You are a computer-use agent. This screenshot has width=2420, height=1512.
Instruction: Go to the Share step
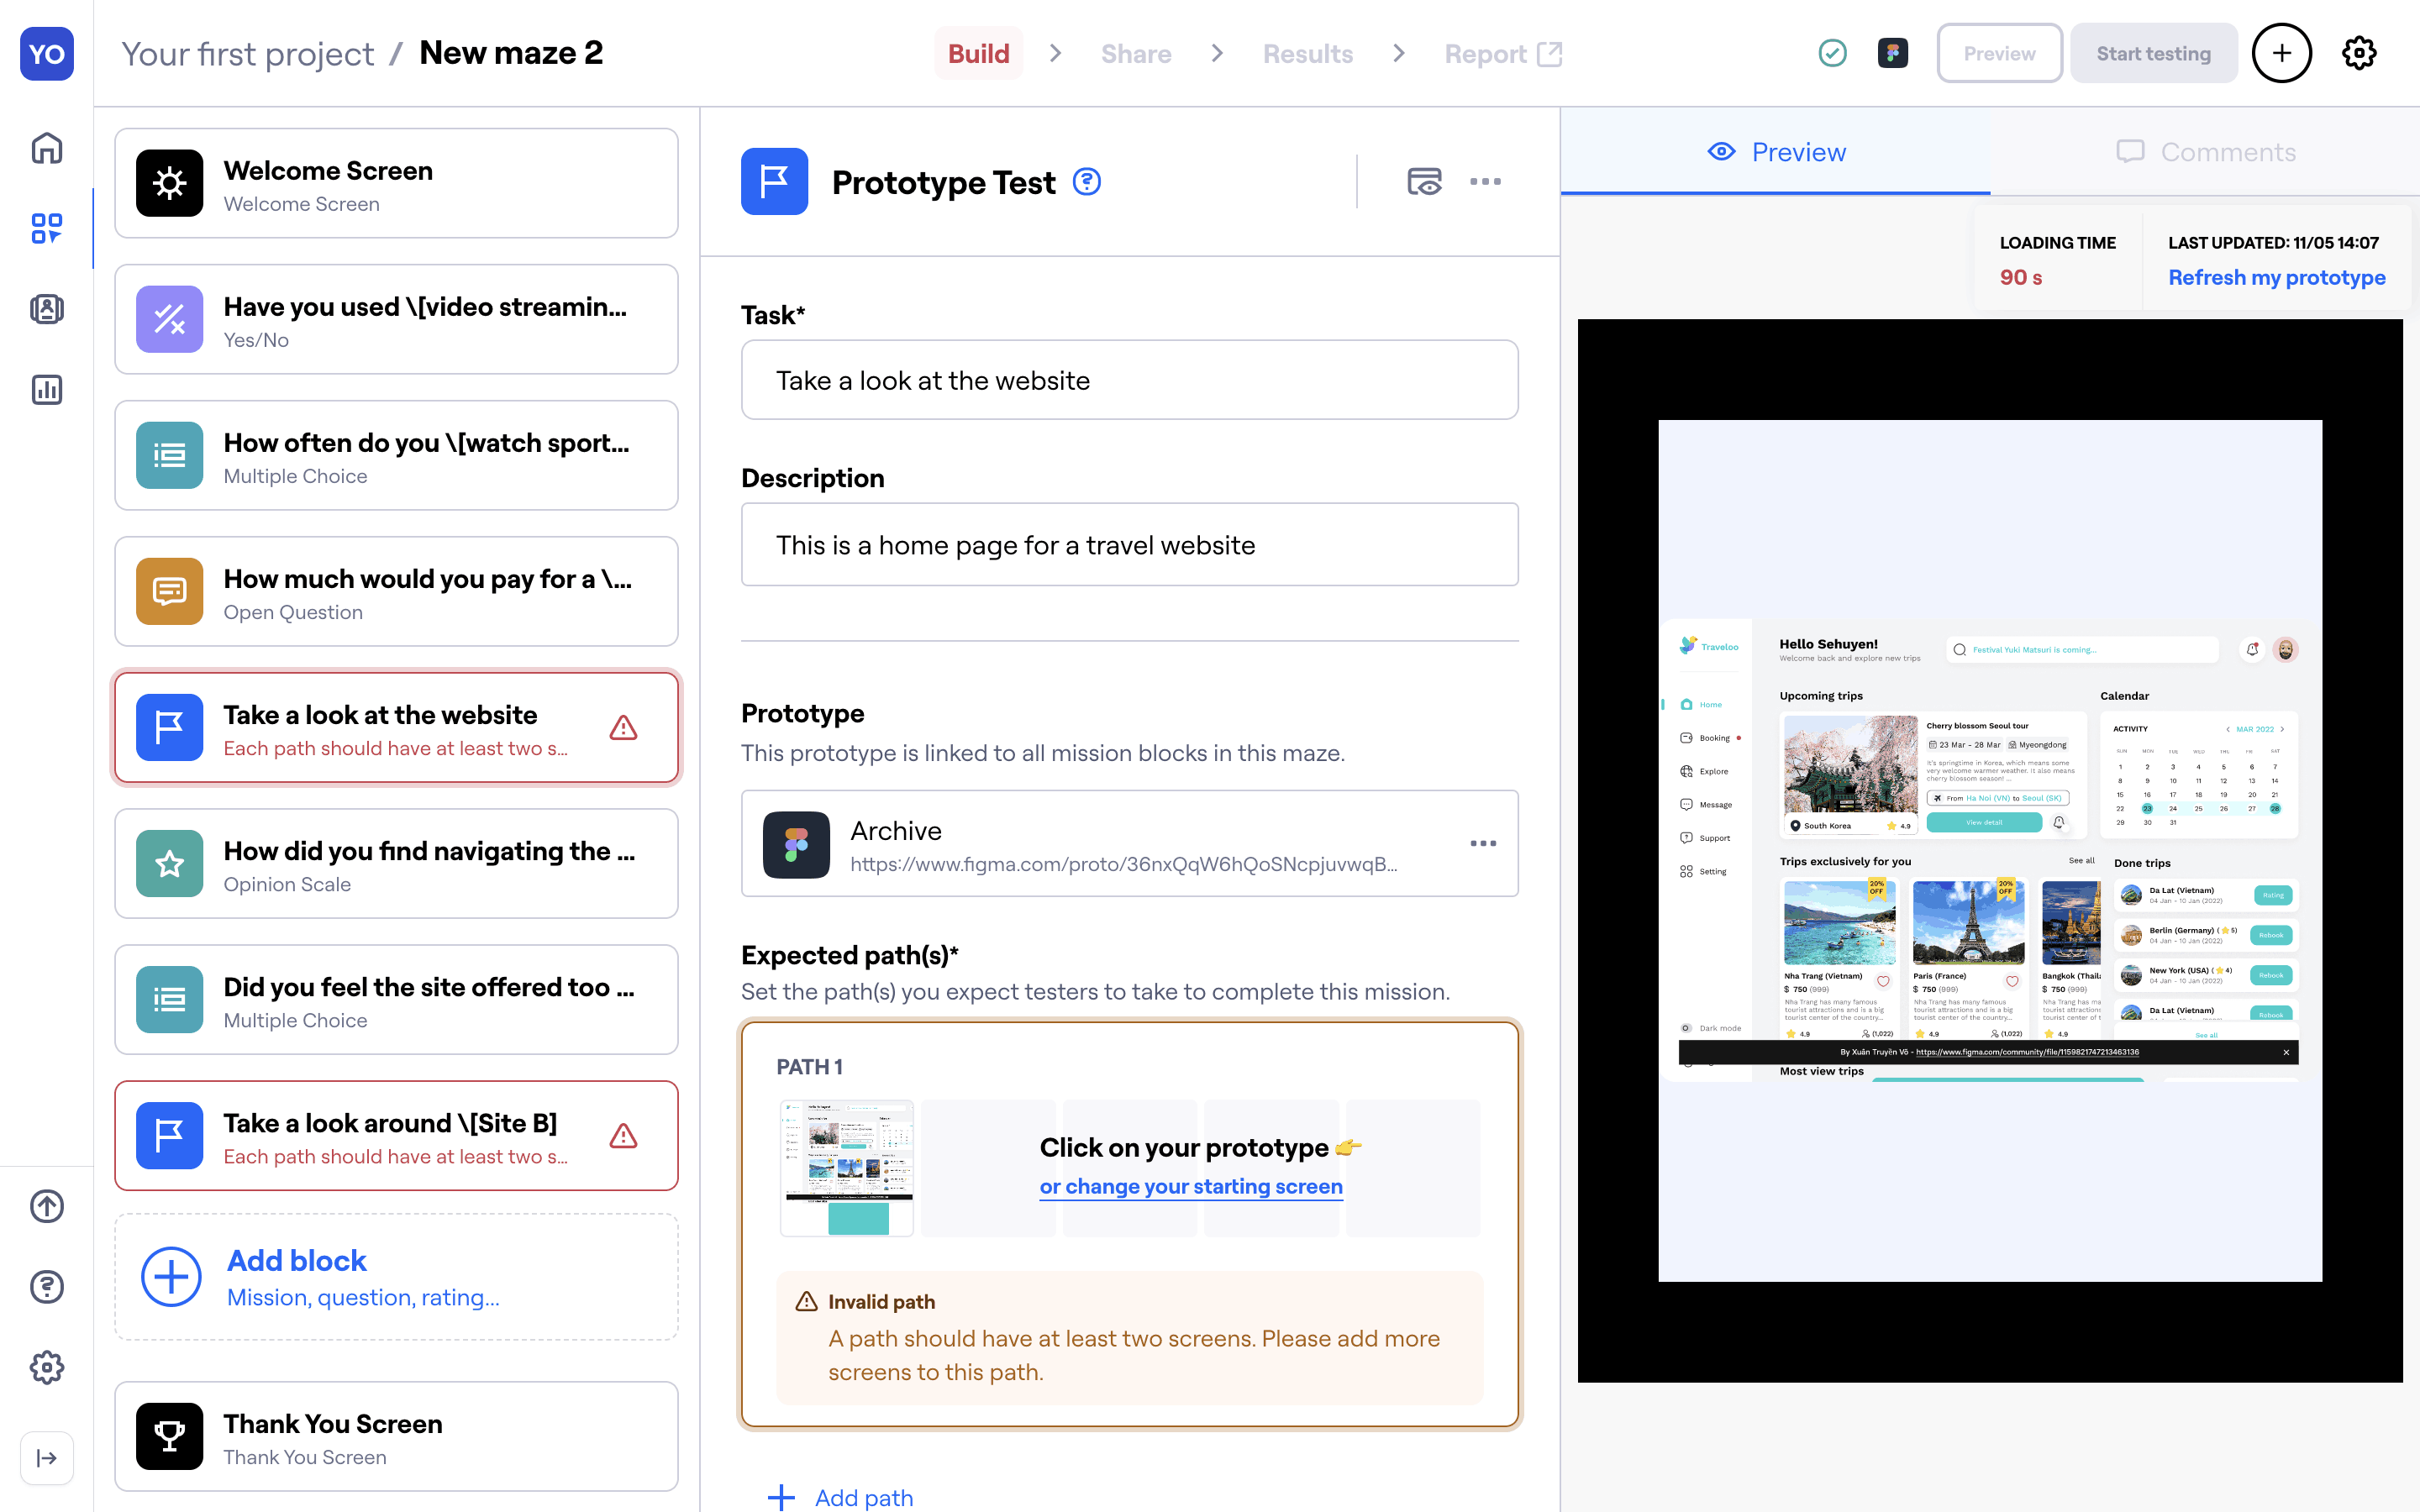click(x=1136, y=54)
